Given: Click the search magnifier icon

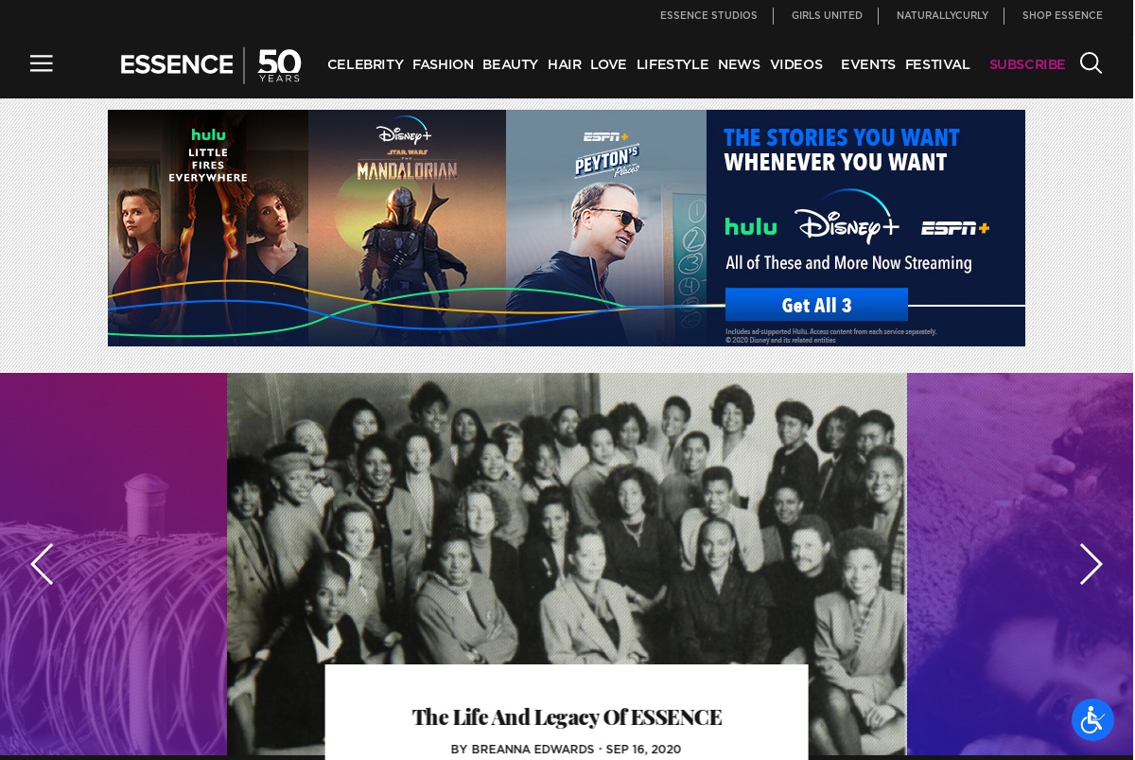Looking at the screenshot, I should click(1091, 63).
